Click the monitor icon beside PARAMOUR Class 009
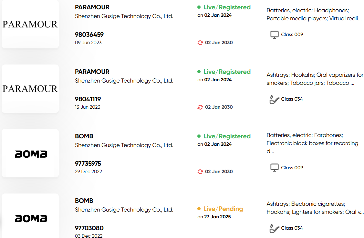364x238 pixels. 275,35
